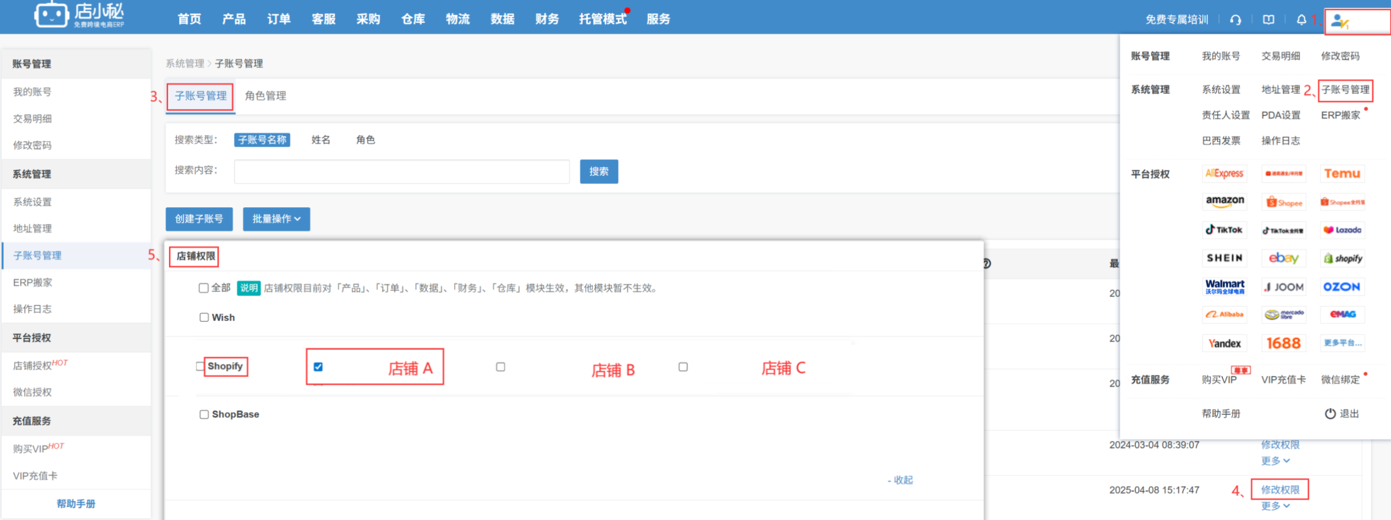Expand the 批量操作 dropdown

[x=276, y=219]
